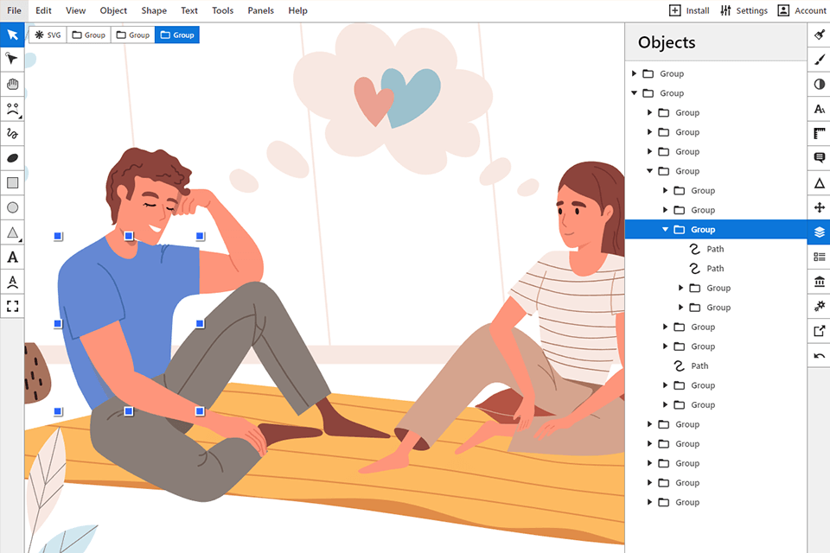Select the Blob brush tool
The image size is (830, 553).
click(x=11, y=157)
